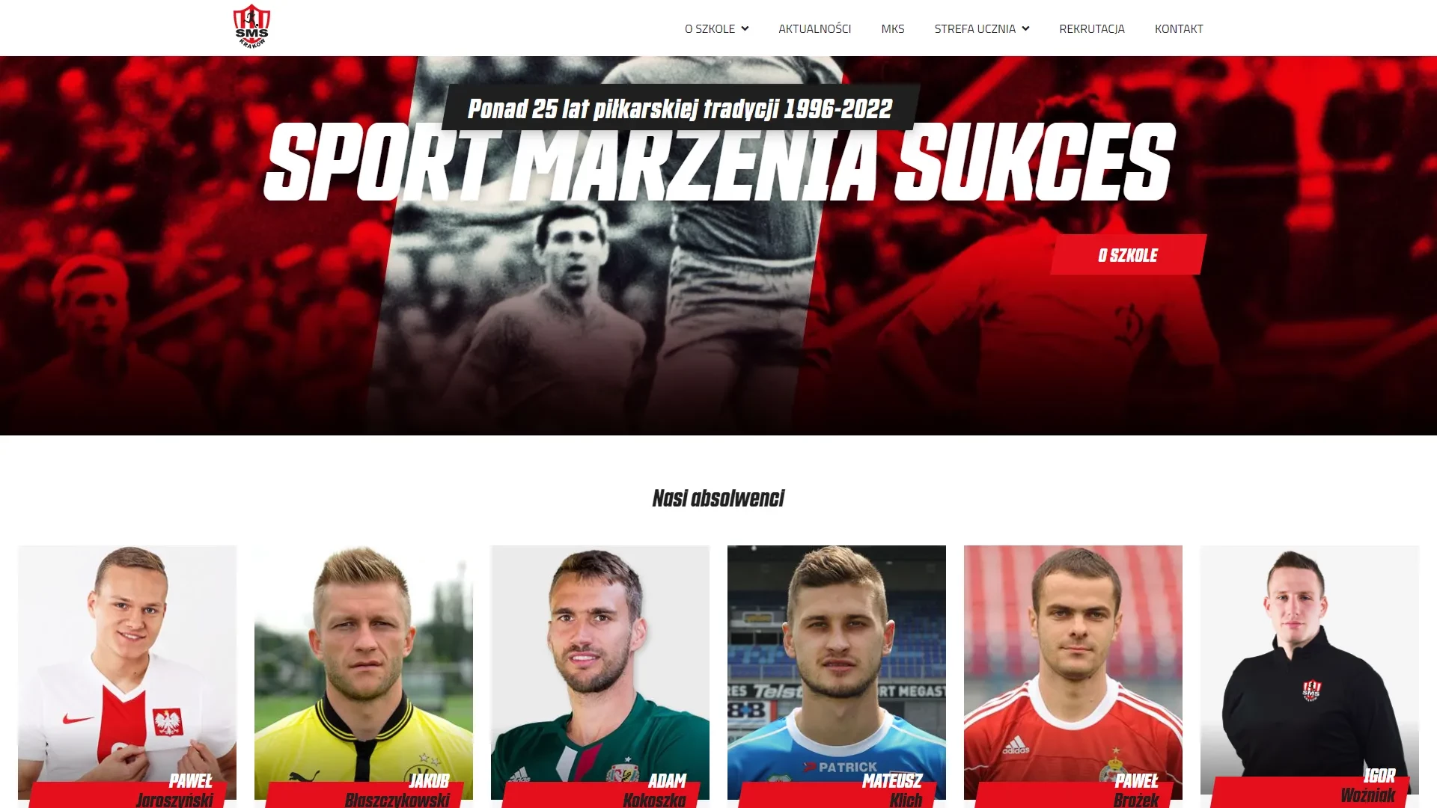
Task: Click the SPORT MARZENIA SUKCES headline
Action: 720,162
